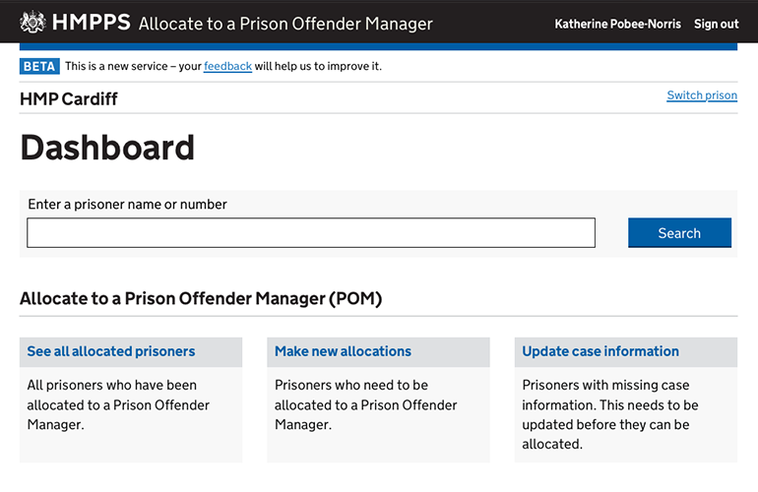Click the description text under See all allocated prisoners
Screen dimensions: 758x492
[118, 404]
